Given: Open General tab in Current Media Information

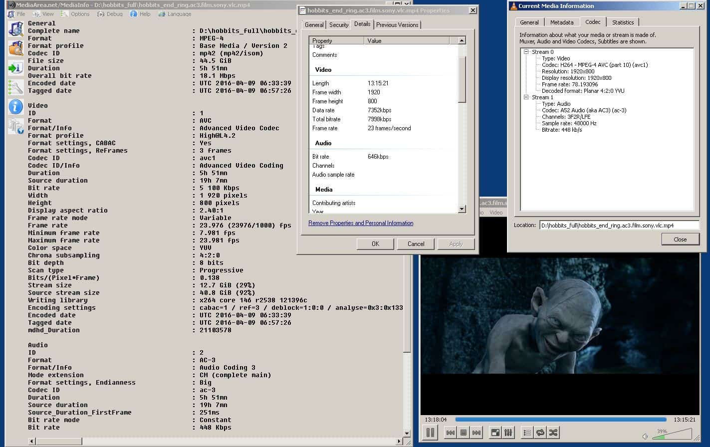Looking at the screenshot, I should [x=529, y=22].
